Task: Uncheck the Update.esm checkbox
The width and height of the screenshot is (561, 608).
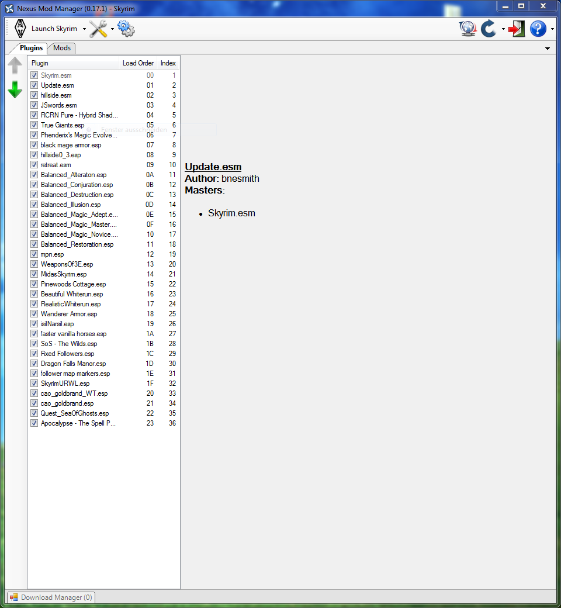Action: click(34, 85)
